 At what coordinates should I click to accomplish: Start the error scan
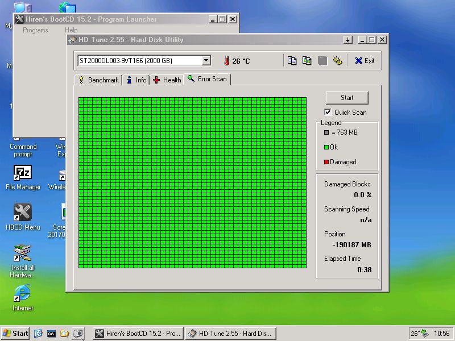tap(347, 98)
